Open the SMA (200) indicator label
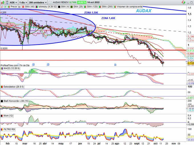Screen dimensions: 194x145 pyautogui.click(x=107, y=7)
